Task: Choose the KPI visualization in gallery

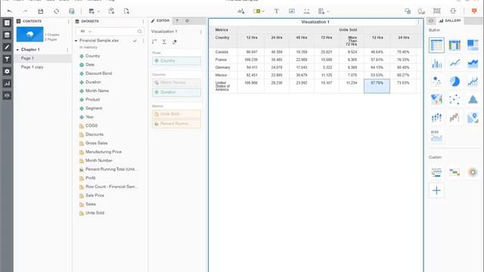Action: pos(436,136)
